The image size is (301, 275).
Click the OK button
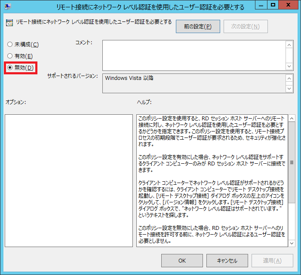point(182,261)
